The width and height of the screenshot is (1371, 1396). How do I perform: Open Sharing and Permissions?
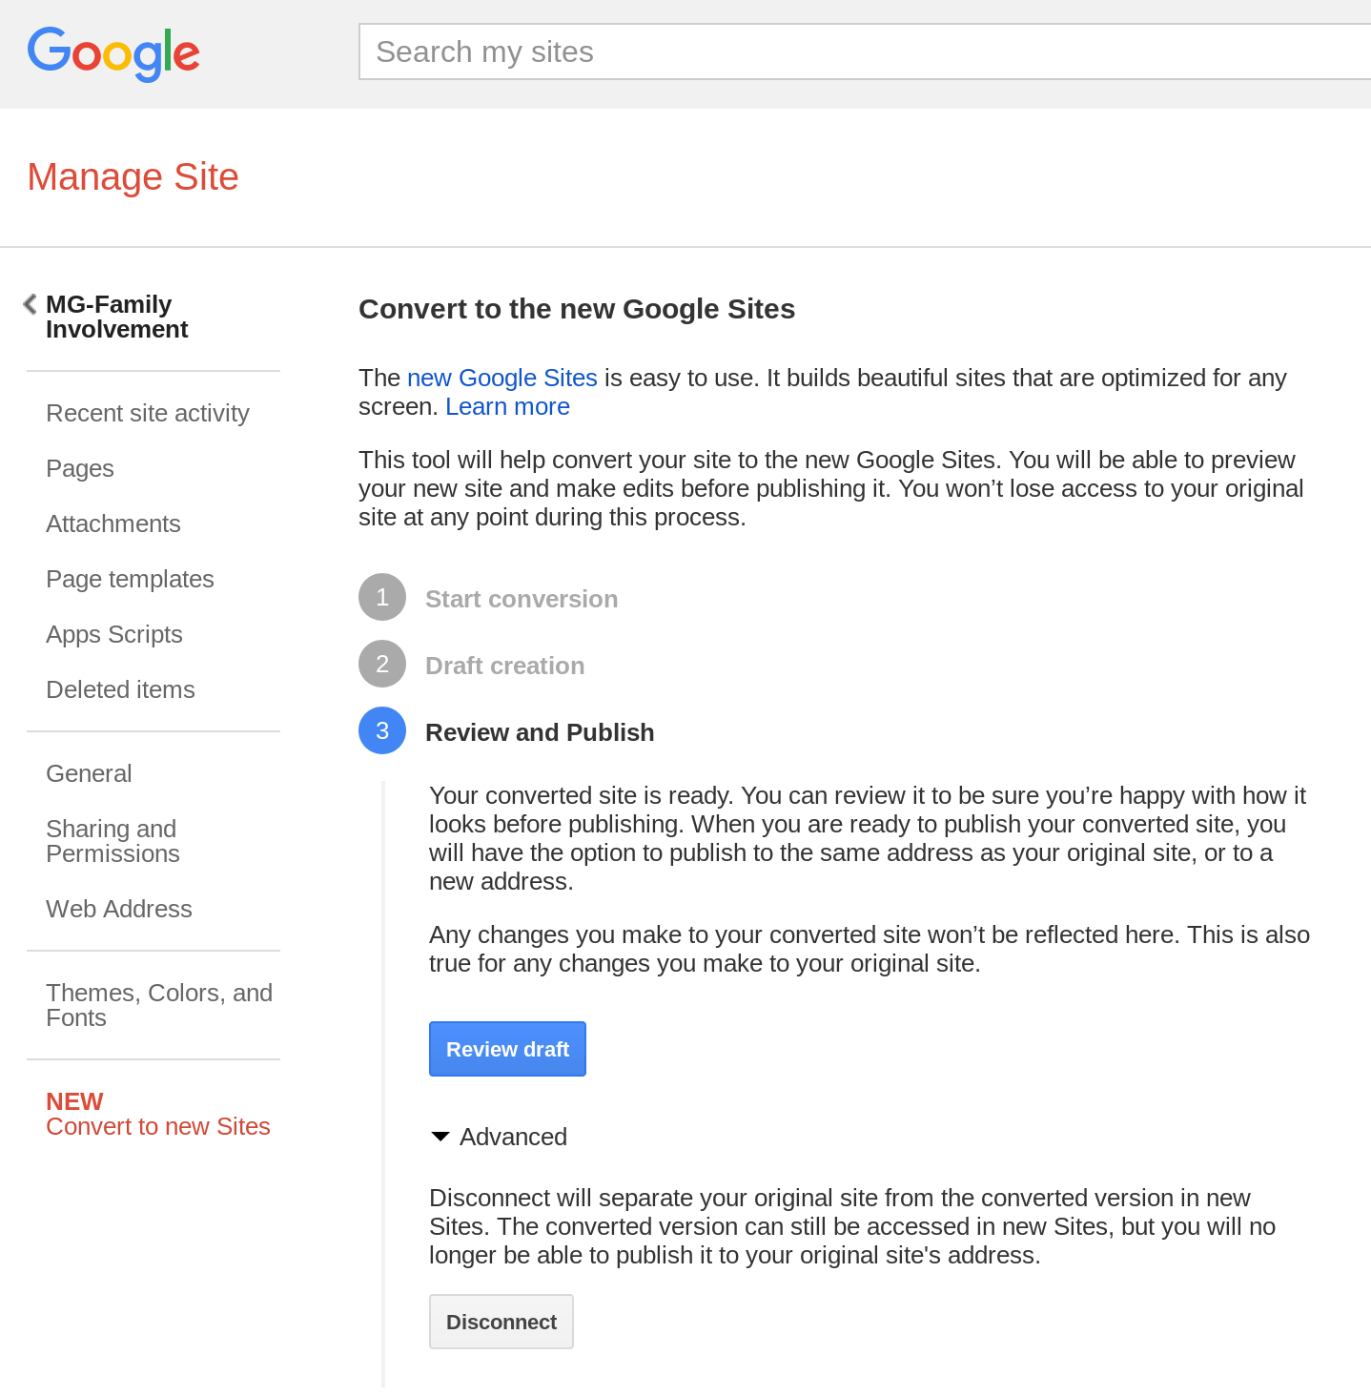(113, 841)
